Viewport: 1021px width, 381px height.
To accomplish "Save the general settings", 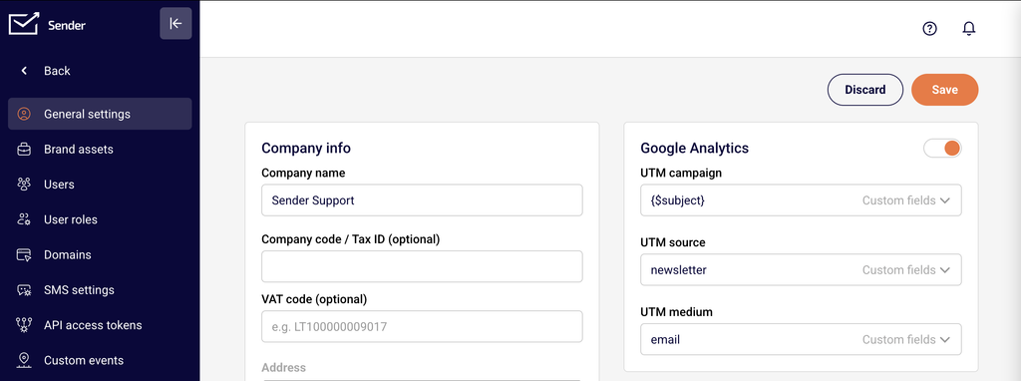I will [x=945, y=90].
